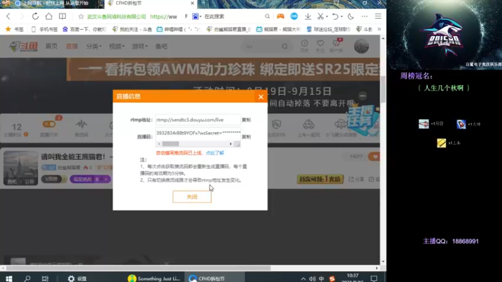This screenshot has height=282, width=502.
Task: Open Windows Start menu
Action: (9, 278)
